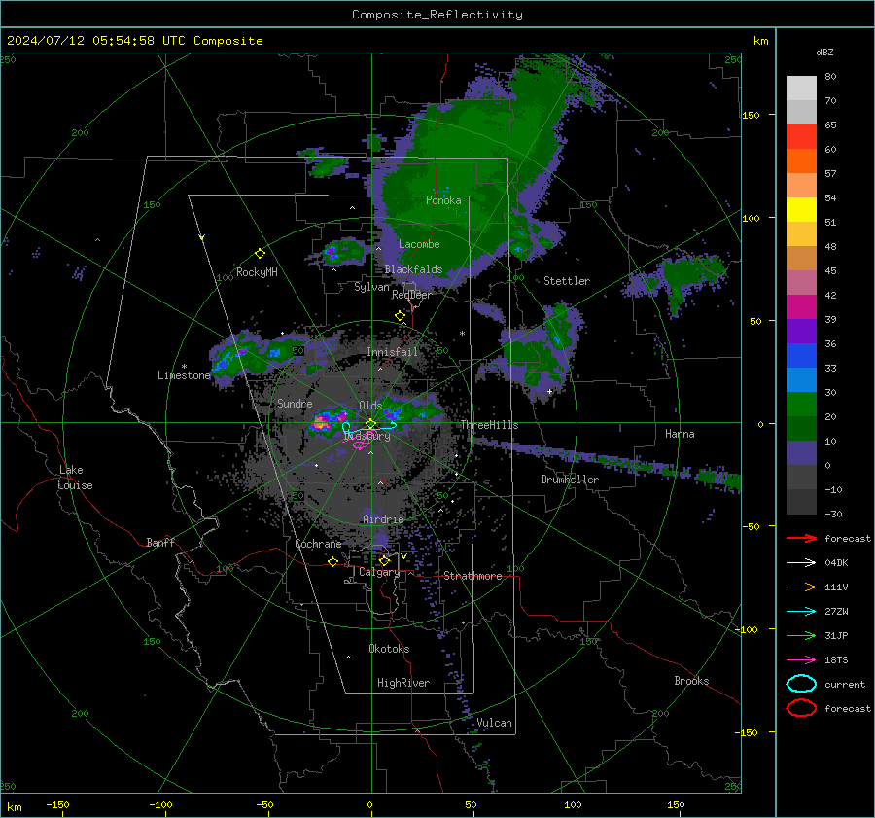Select the Brooks label
The height and width of the screenshot is (818, 875).
(x=691, y=681)
